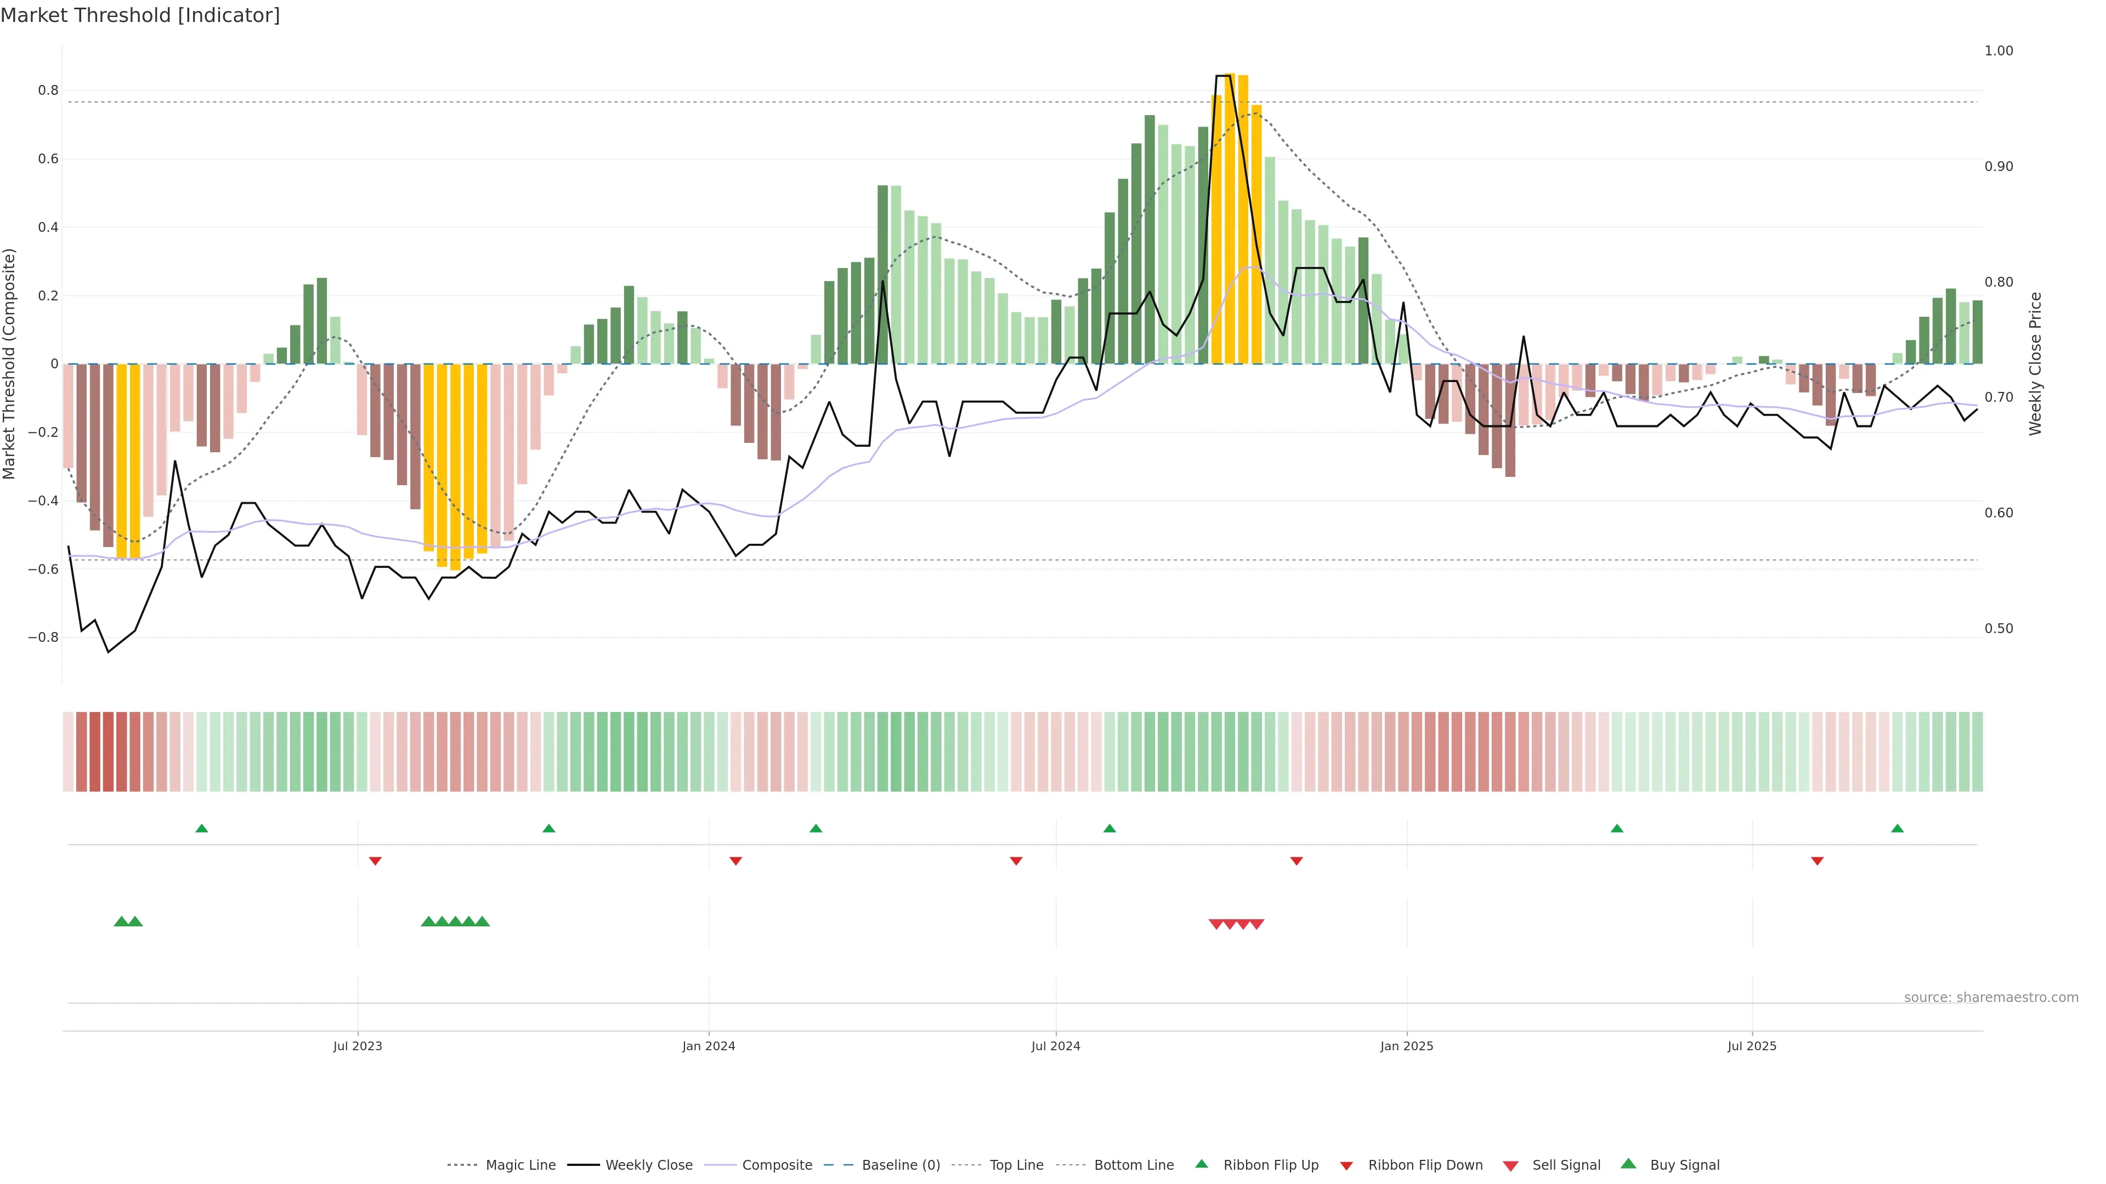
Task: Click the Weekly Close Price axis title
Action: click(2035, 363)
